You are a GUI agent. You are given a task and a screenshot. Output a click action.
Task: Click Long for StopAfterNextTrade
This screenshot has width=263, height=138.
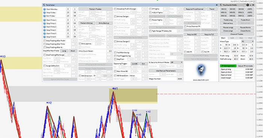(64, 51)
